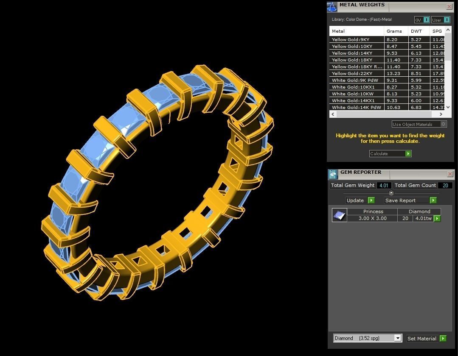The width and height of the screenshot is (458, 356).
Task: Select the Yellow Gold:10KY row
Action: 387,46
